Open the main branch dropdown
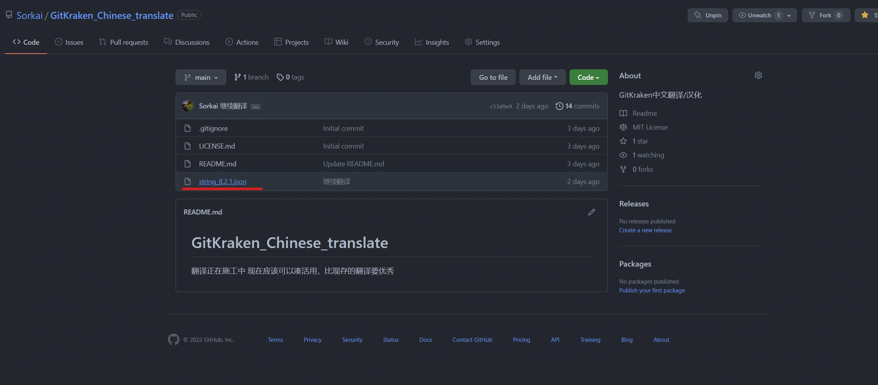This screenshot has height=385, width=878. (201, 77)
